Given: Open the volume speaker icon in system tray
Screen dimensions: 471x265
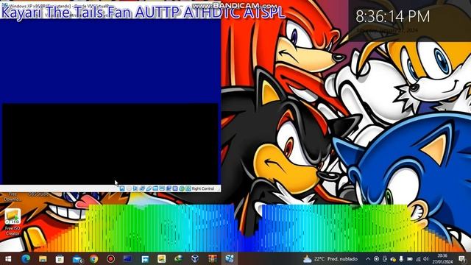Looking at the screenshot, I should [x=425, y=258].
